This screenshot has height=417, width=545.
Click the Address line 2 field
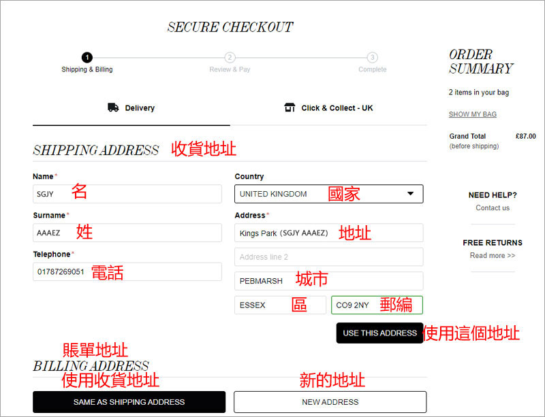[x=328, y=257]
